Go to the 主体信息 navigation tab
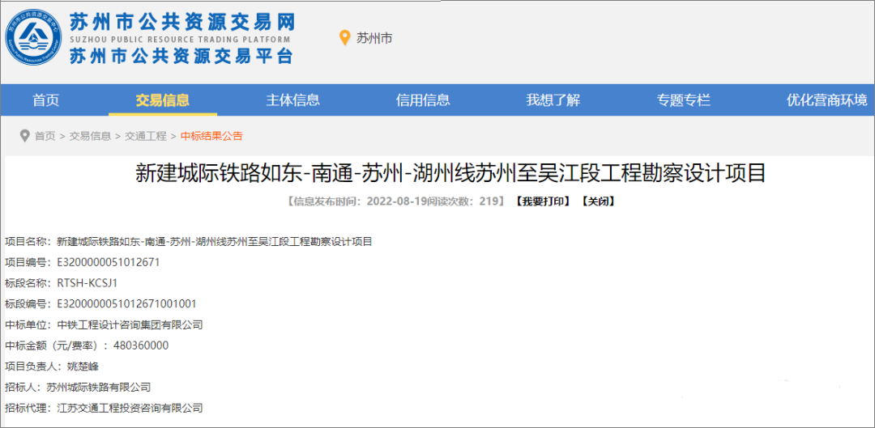This screenshot has width=875, height=428. pyautogui.click(x=292, y=100)
